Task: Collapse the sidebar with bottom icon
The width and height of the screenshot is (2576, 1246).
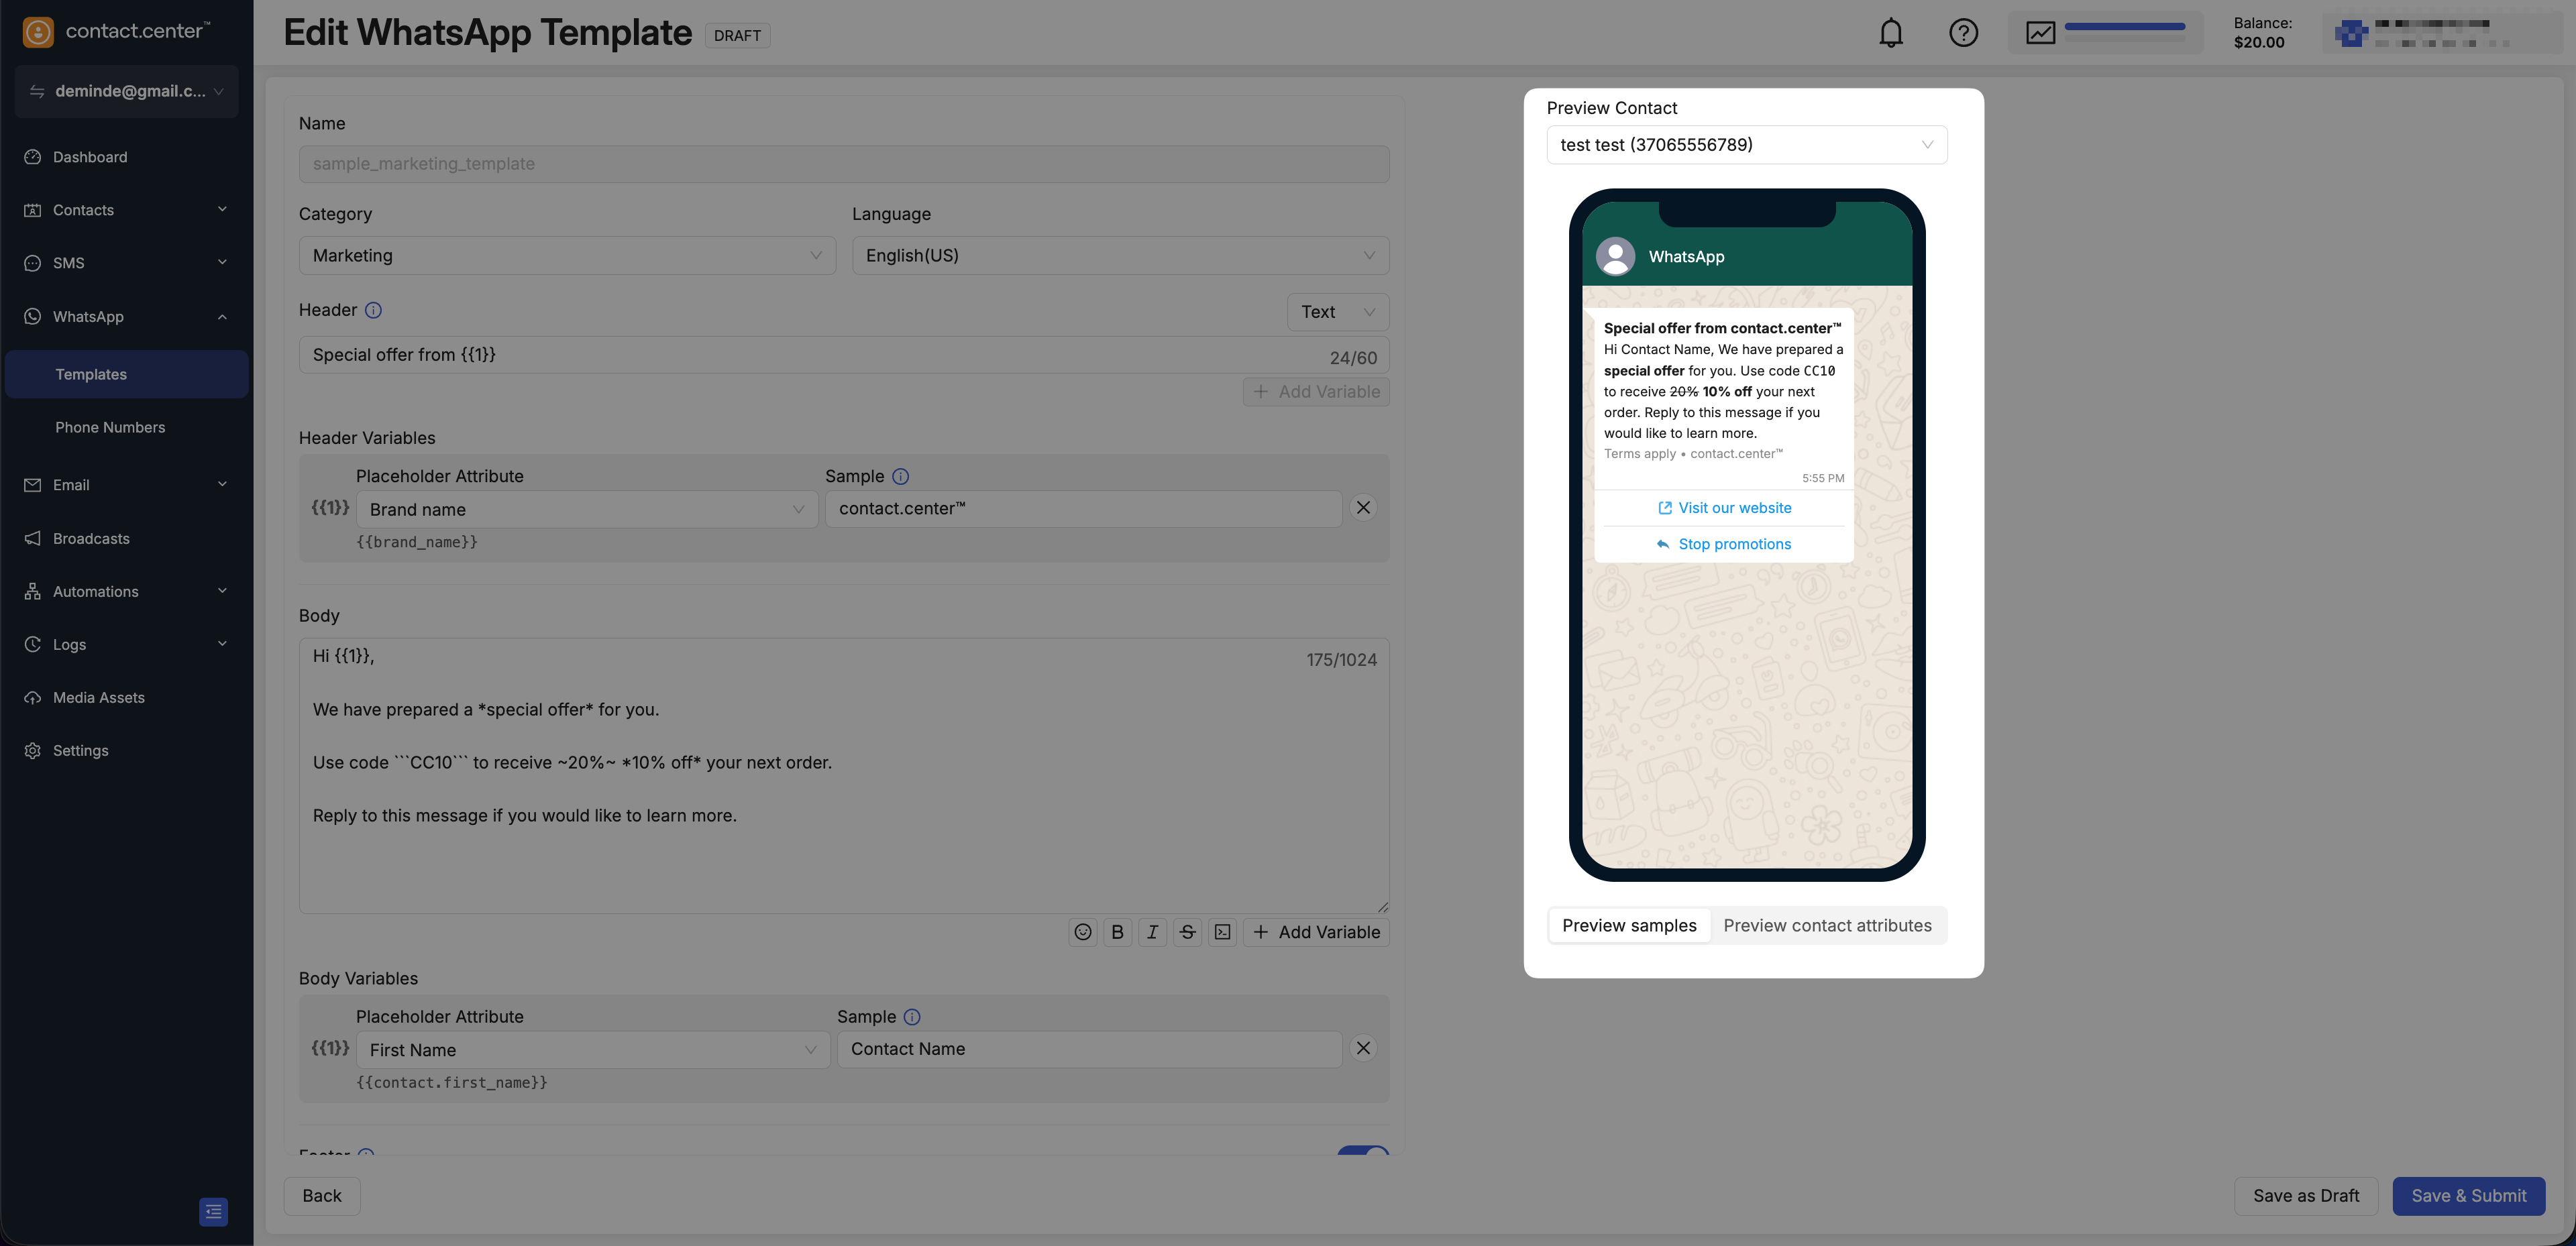Action: tap(213, 1211)
